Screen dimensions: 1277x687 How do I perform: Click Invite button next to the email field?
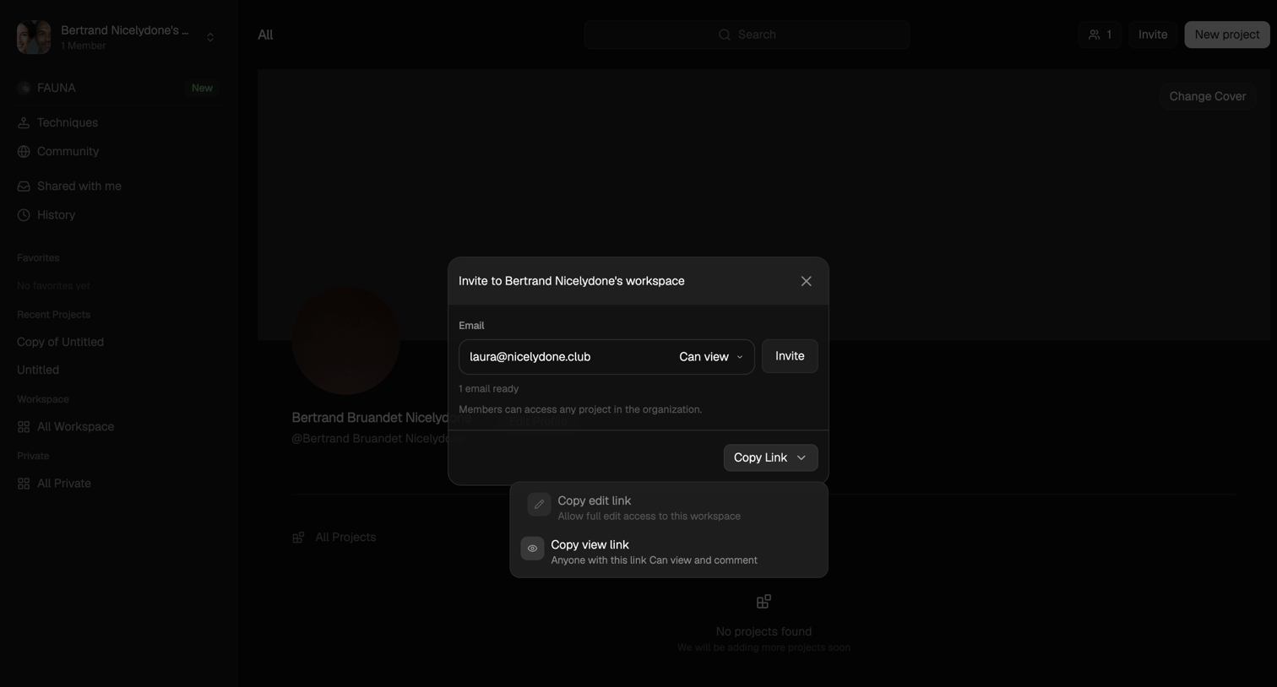pos(790,356)
